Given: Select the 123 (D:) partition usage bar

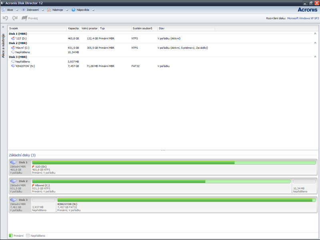Looking at the screenshot, I should 174,162.
